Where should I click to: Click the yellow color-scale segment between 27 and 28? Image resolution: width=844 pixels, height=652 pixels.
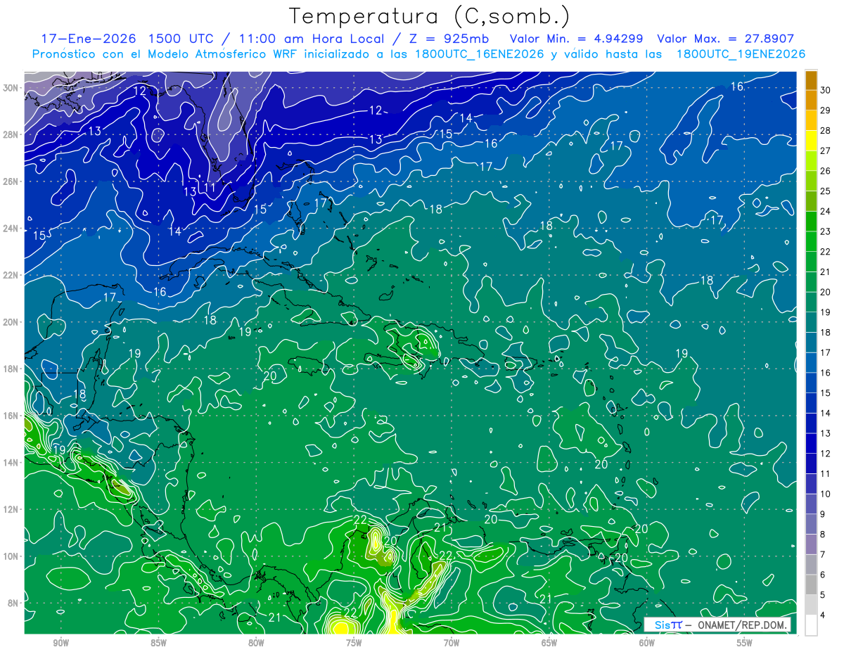pos(811,141)
